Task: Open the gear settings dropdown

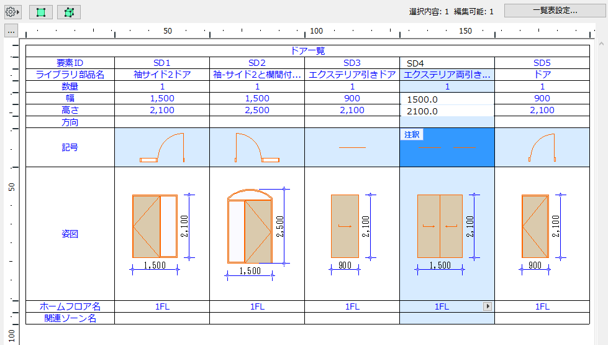Action: pos(12,12)
